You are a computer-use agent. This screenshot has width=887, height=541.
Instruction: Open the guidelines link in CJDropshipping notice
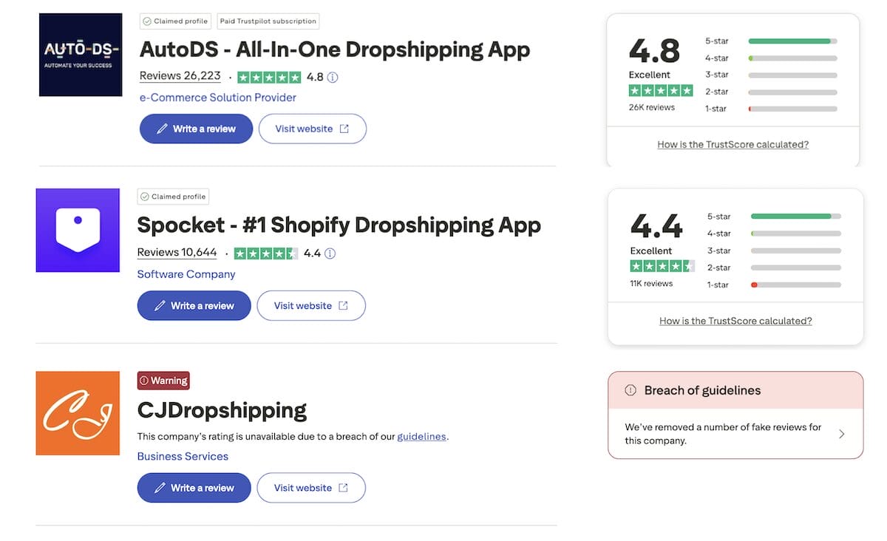(421, 436)
